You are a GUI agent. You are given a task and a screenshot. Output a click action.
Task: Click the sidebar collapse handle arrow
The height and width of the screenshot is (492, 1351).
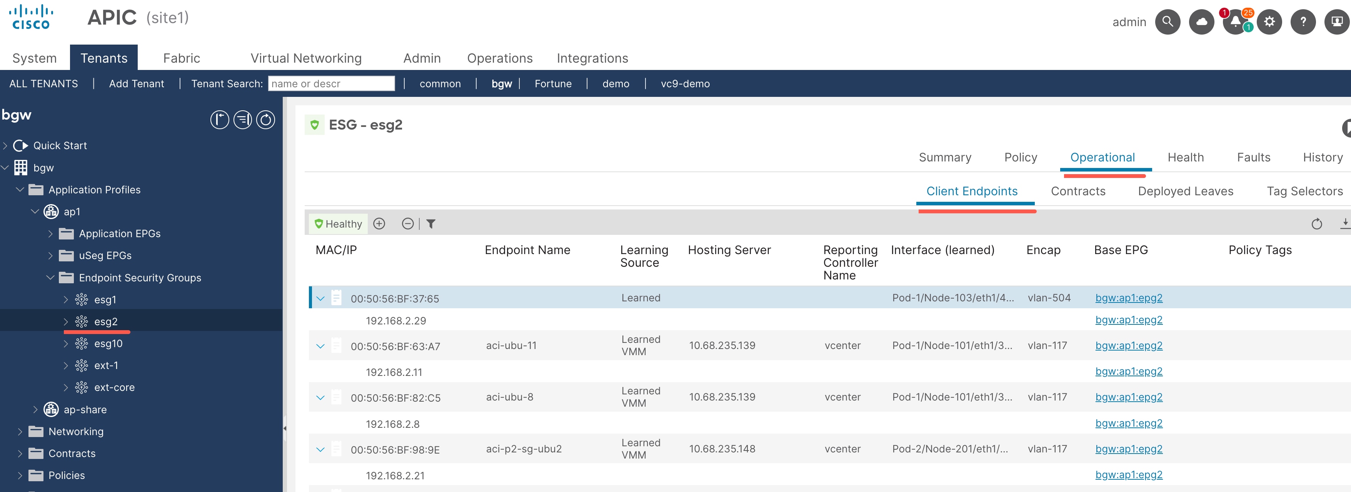pyautogui.click(x=285, y=428)
